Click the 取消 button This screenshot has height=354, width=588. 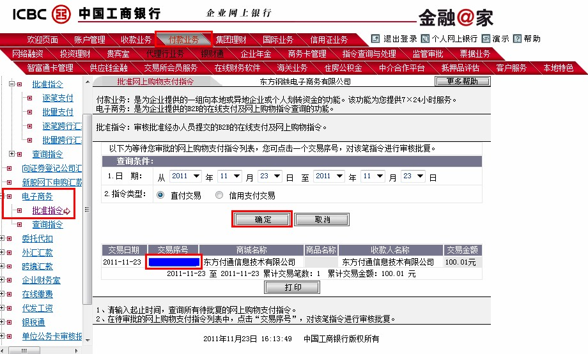pyautogui.click(x=322, y=219)
